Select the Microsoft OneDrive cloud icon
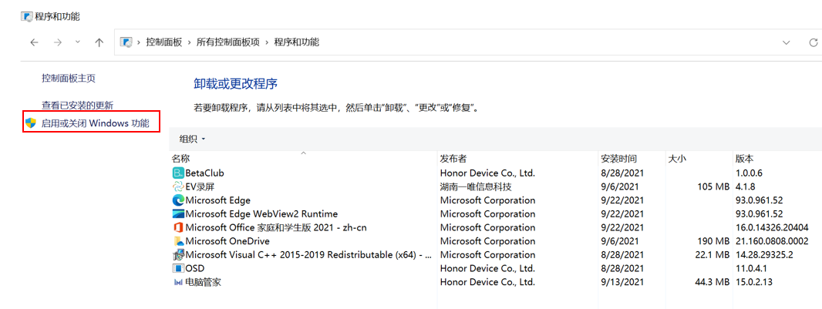 tap(178, 241)
